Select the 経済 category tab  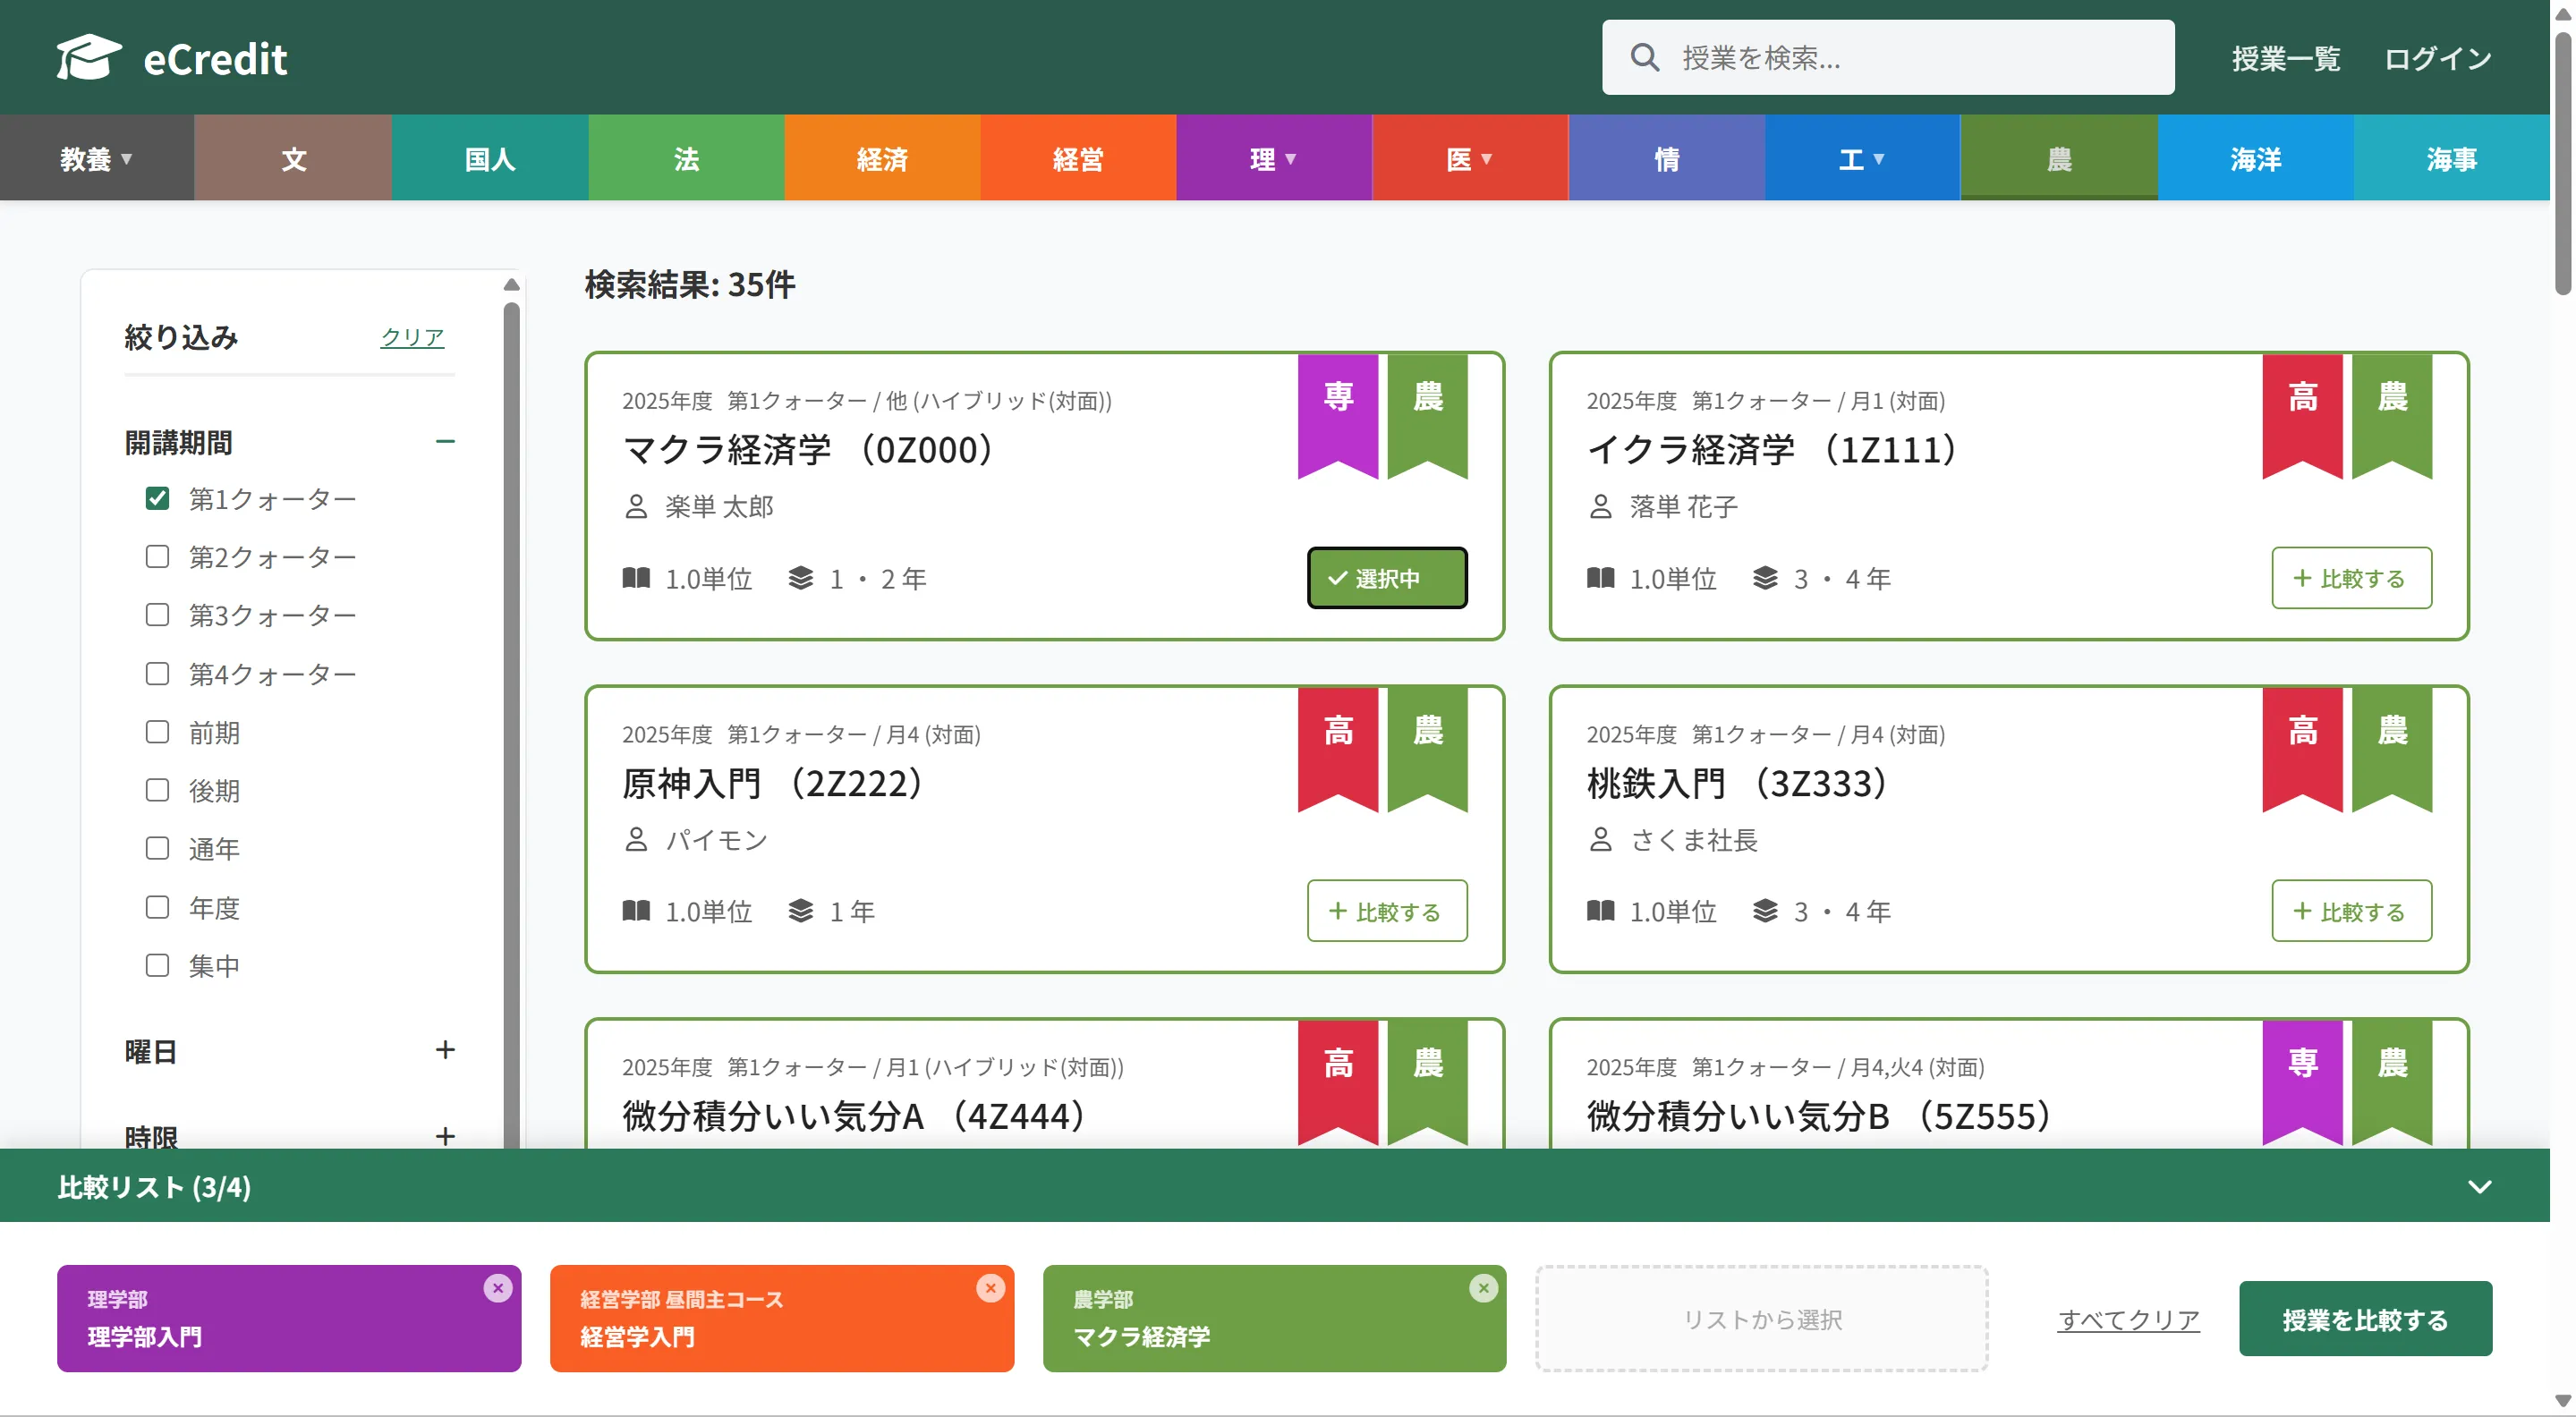pyautogui.click(x=883, y=157)
